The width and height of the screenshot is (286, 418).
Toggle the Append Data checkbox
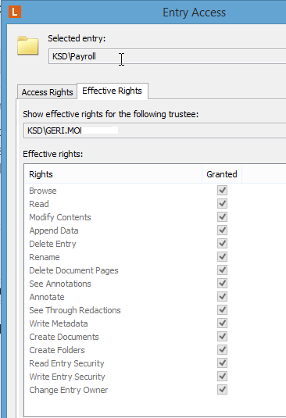click(222, 230)
